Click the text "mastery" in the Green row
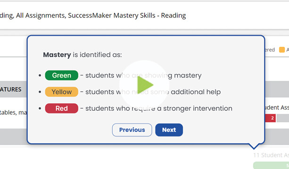This screenshot has width=289, height=169. click(188, 76)
